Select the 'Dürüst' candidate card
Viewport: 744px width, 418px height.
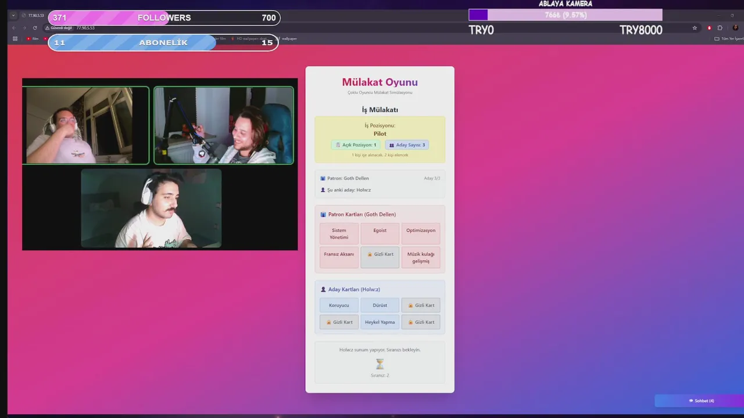coord(380,305)
